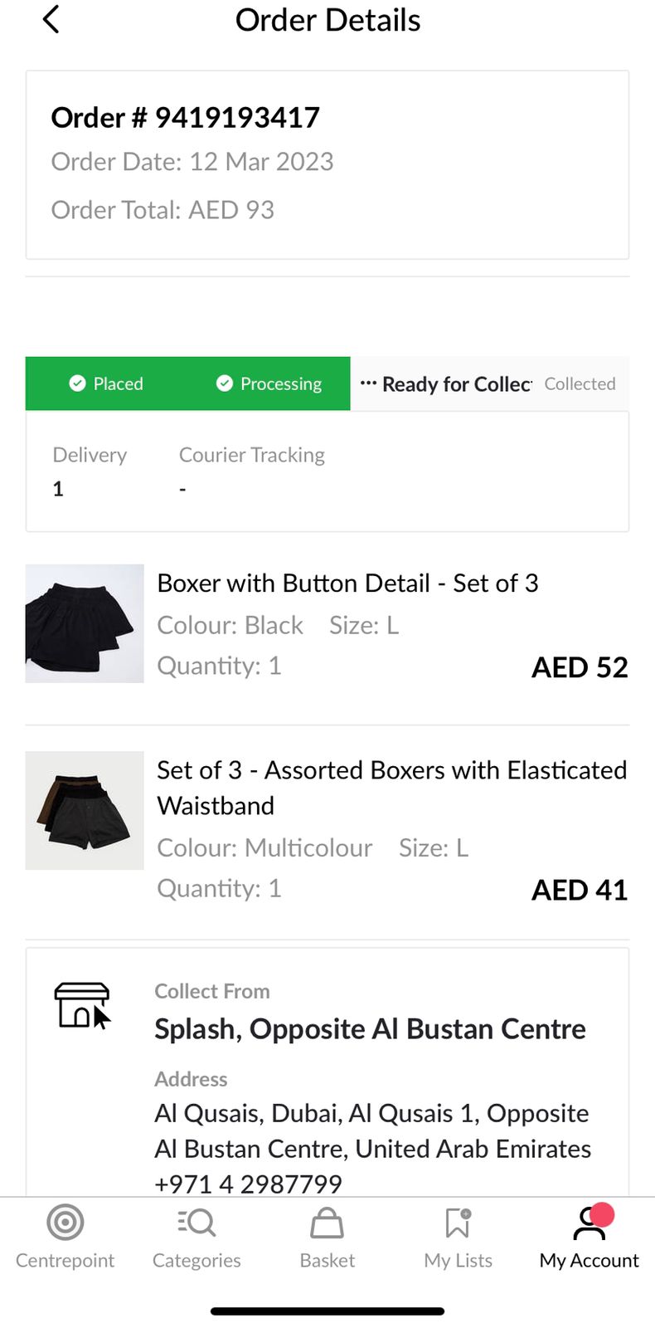Open the Centrepoint home icon

click(x=65, y=1223)
